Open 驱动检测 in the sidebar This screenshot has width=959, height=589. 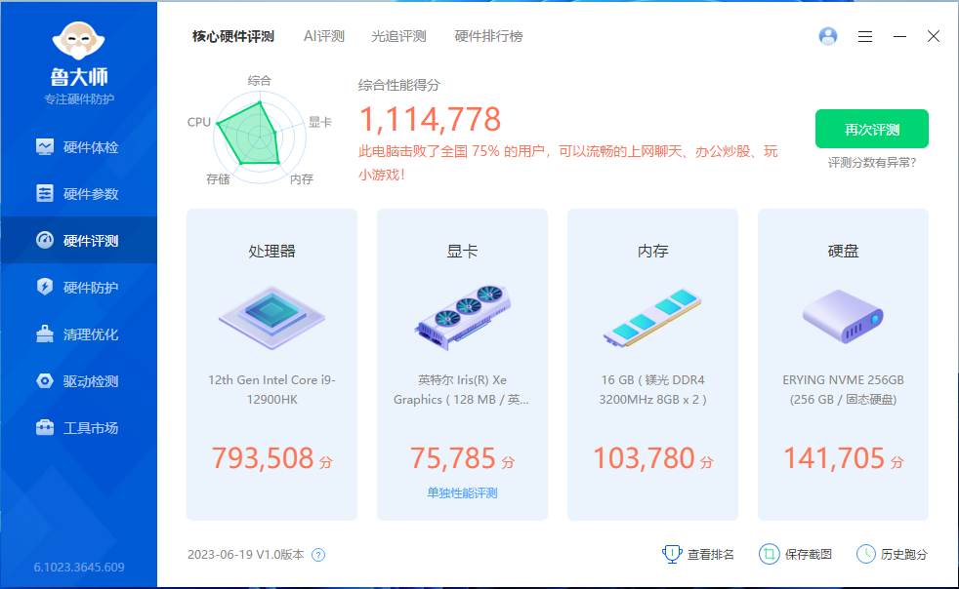[x=78, y=381]
